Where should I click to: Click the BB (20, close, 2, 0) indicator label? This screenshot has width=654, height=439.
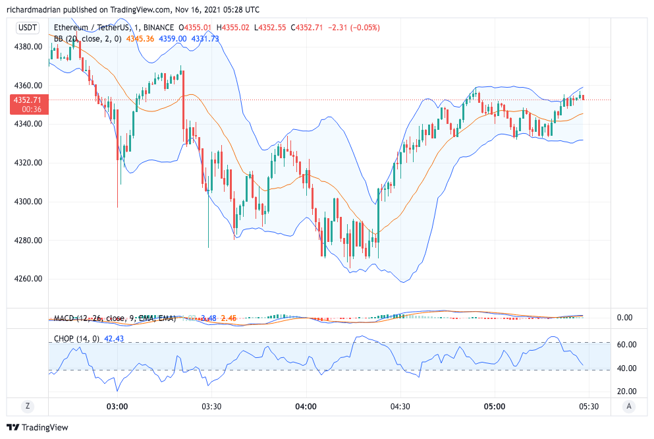88,39
